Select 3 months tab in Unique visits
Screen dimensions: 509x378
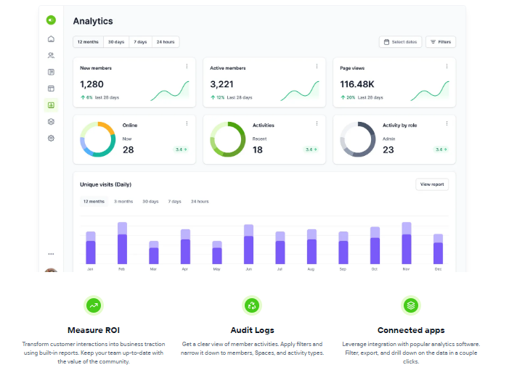(123, 202)
